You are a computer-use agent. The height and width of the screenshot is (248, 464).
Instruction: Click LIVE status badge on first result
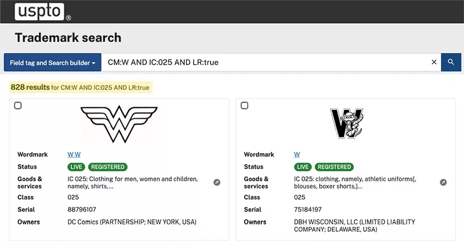(77, 167)
